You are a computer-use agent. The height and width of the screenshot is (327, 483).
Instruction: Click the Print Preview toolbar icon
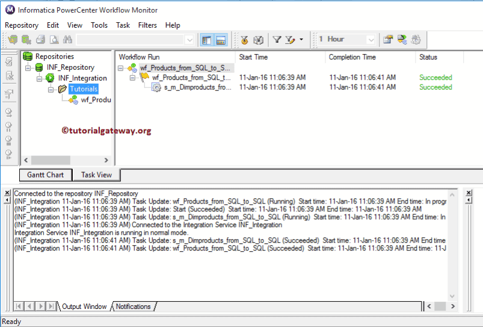[54, 40]
